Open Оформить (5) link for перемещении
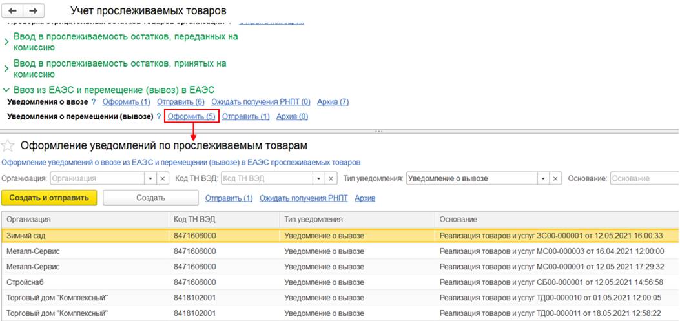Image resolution: width=680 pixels, height=321 pixels. (x=191, y=116)
